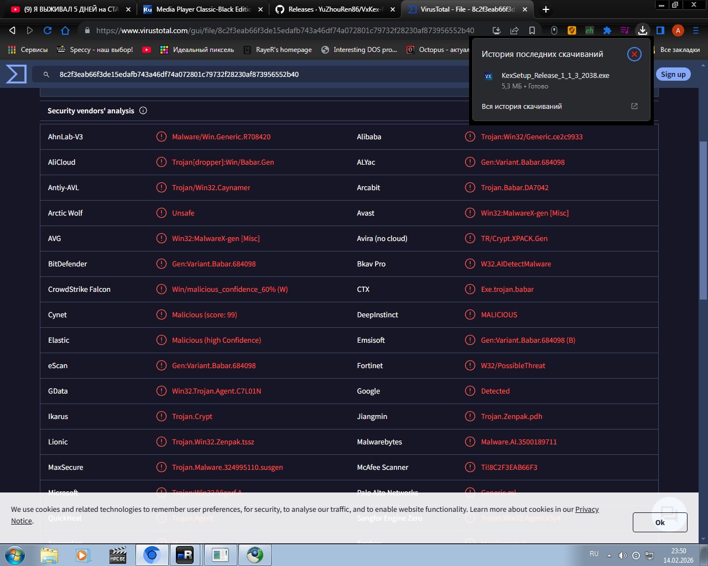Open the 'Interesting DOS pro...' bookmark

point(359,50)
